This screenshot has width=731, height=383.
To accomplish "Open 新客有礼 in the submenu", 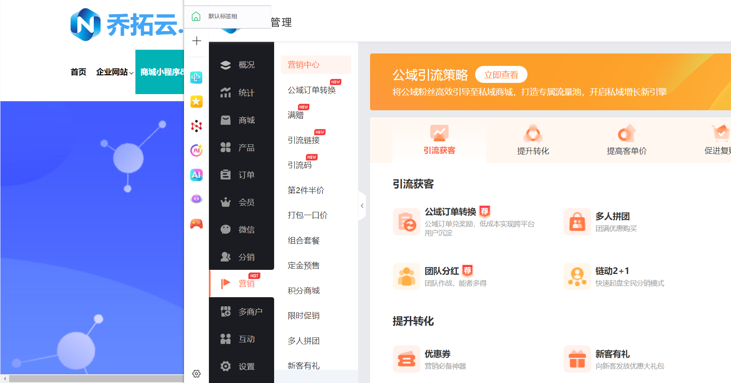I will pyautogui.click(x=304, y=366).
